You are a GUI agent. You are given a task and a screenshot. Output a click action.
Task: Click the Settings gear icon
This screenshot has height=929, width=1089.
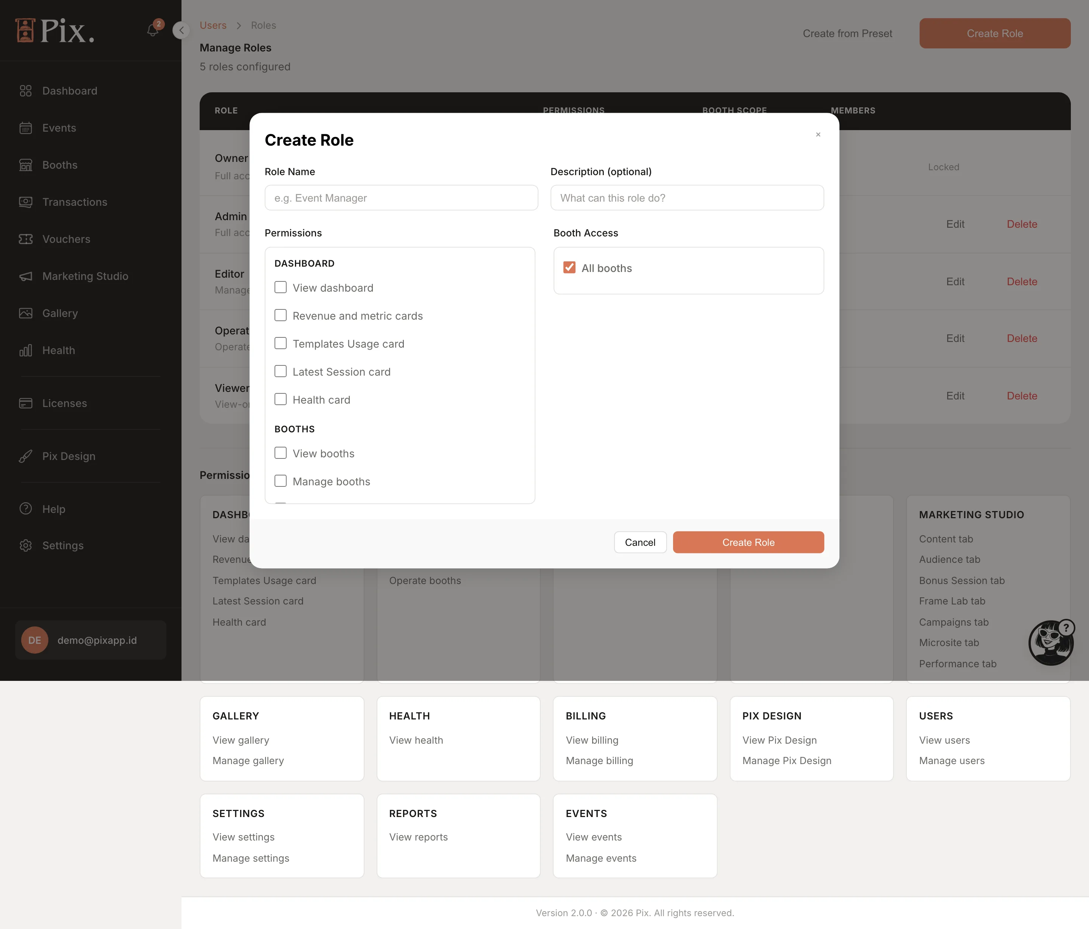[x=26, y=546]
